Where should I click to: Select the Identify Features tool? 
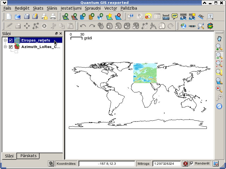(131, 16)
